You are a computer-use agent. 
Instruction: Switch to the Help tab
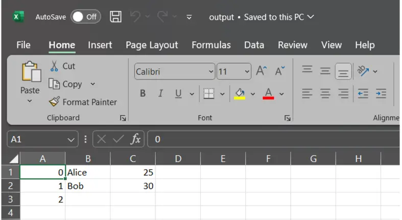pyautogui.click(x=365, y=45)
